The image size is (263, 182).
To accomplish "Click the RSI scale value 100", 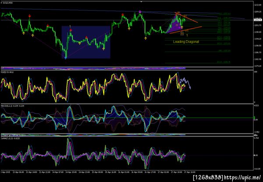I will tap(256, 72).
